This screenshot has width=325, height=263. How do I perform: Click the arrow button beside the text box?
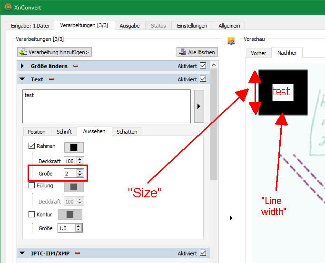(x=199, y=106)
